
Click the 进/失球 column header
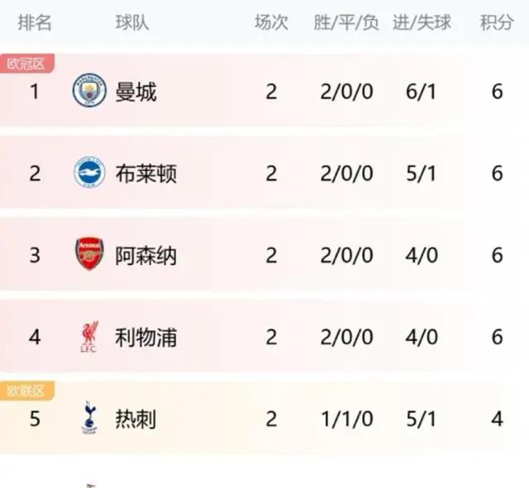pyautogui.click(x=422, y=22)
